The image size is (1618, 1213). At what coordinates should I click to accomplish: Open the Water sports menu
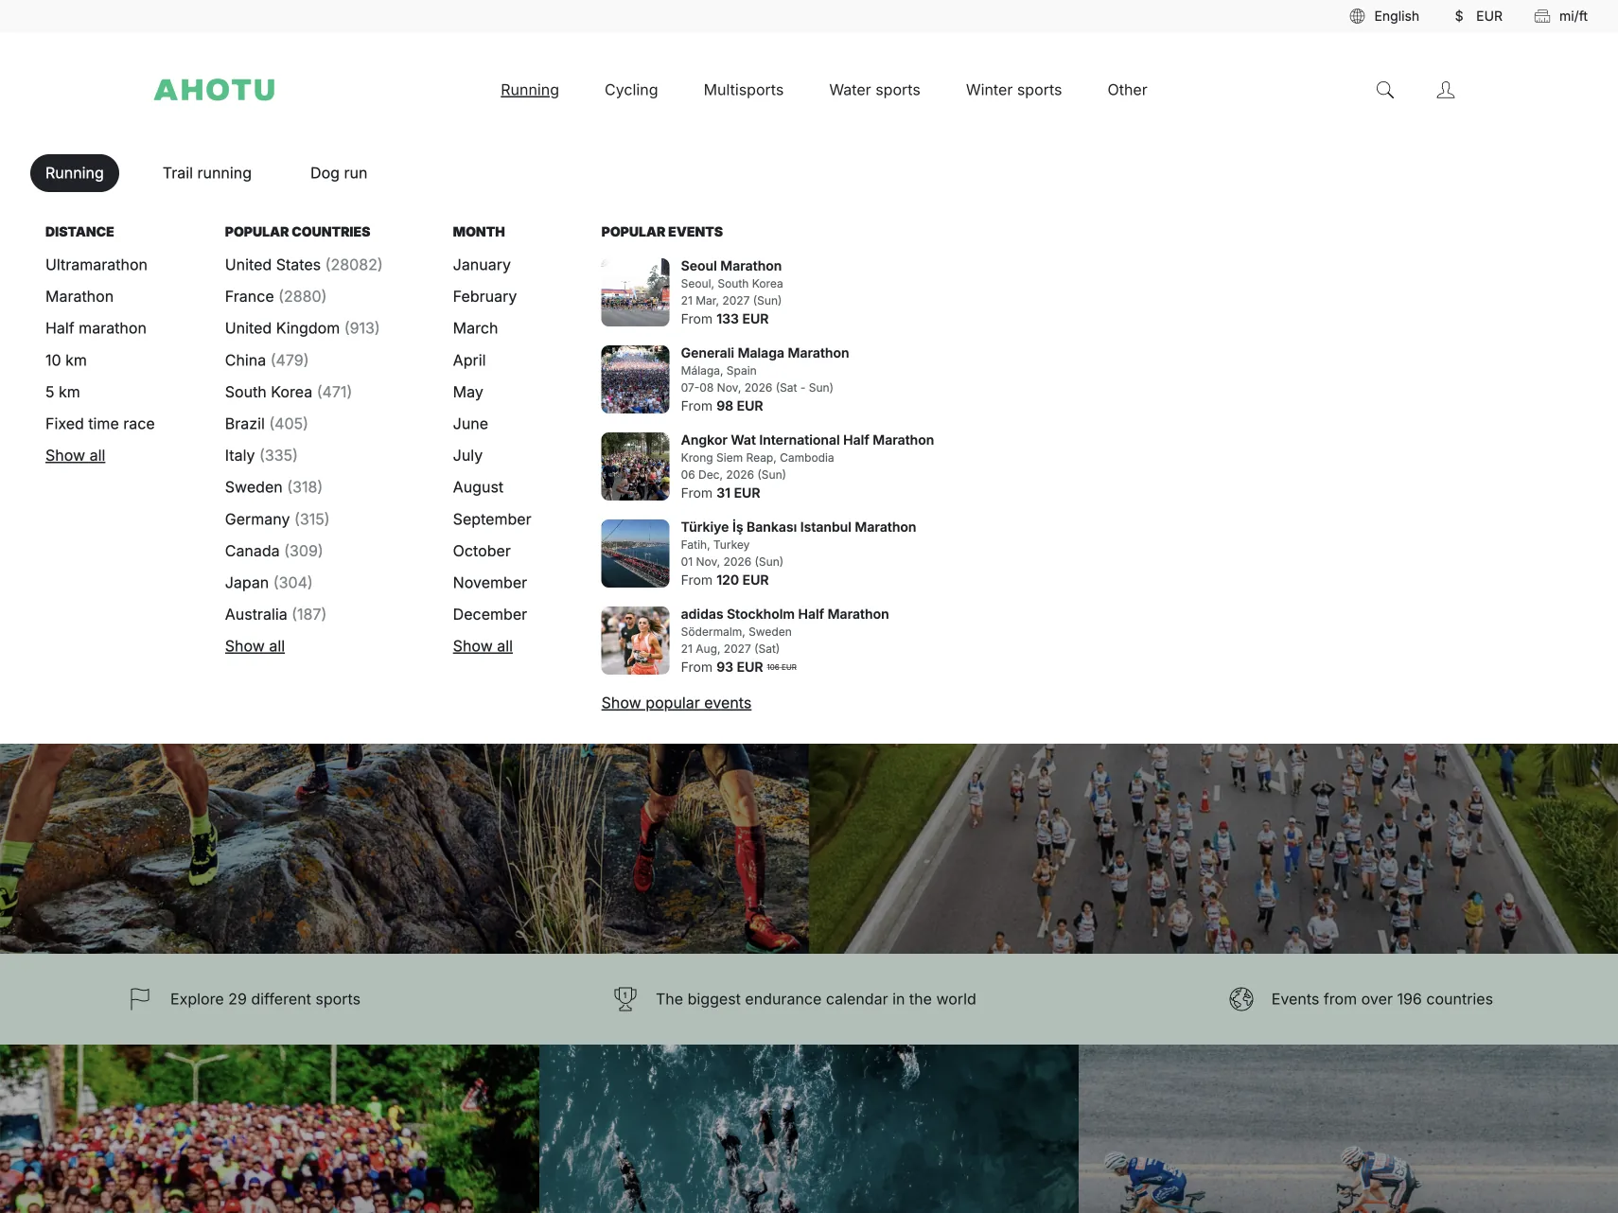[x=874, y=90]
